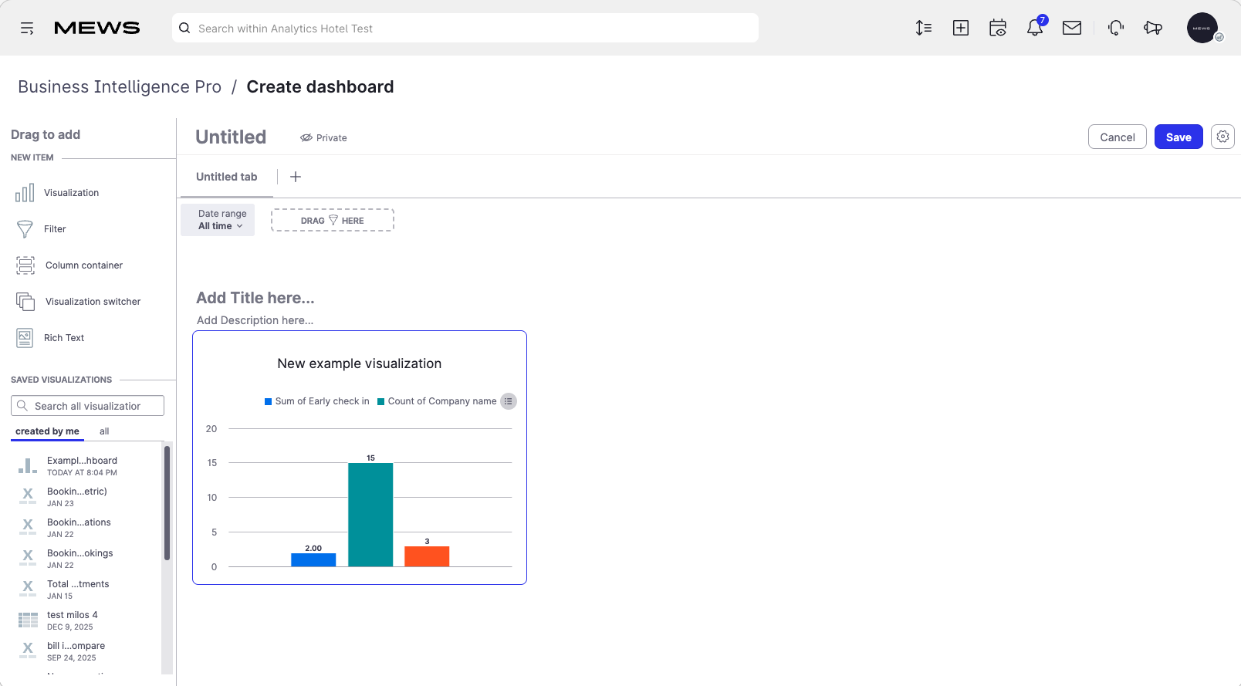Click the chart legend list icon

pyautogui.click(x=508, y=401)
